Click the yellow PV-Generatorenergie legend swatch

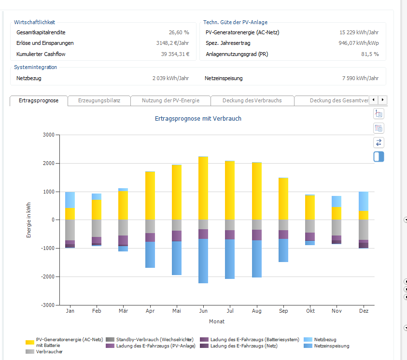tap(30, 342)
